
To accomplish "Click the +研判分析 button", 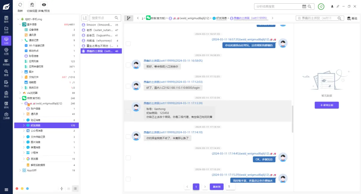I will (x=327, y=105).
